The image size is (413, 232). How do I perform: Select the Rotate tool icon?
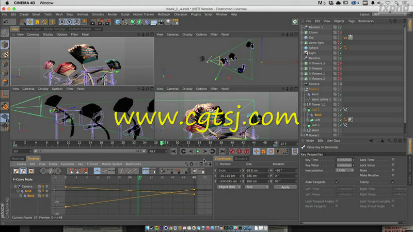(44, 22)
